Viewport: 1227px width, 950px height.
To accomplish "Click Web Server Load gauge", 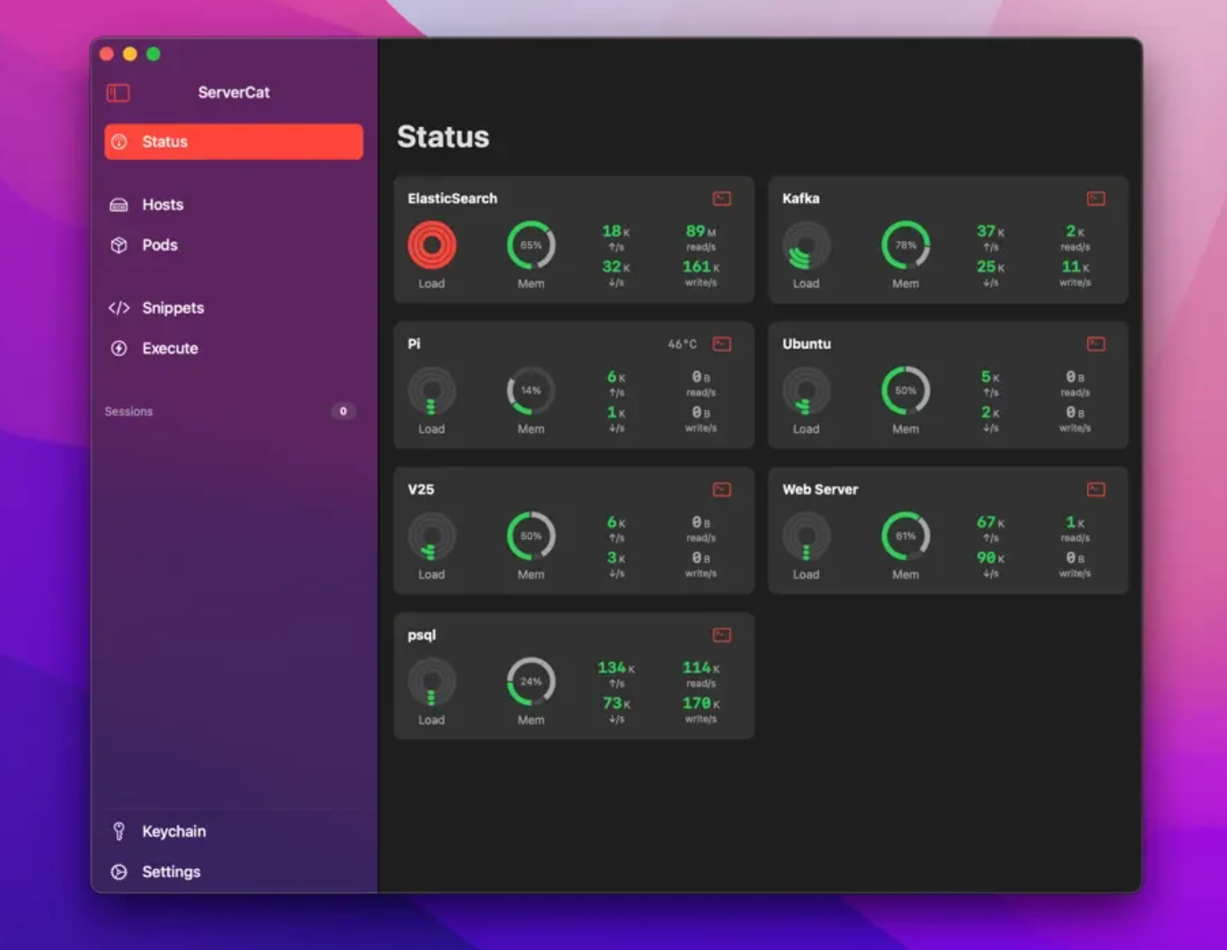I will (x=806, y=536).
